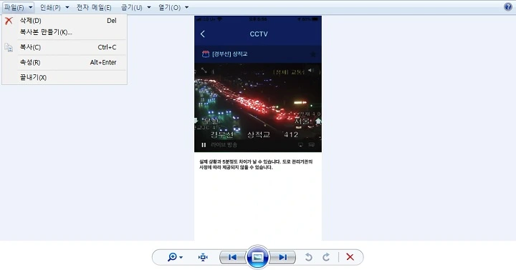Click the copy documents icon in menu
Screen dimensions: 516x270
click(9, 48)
